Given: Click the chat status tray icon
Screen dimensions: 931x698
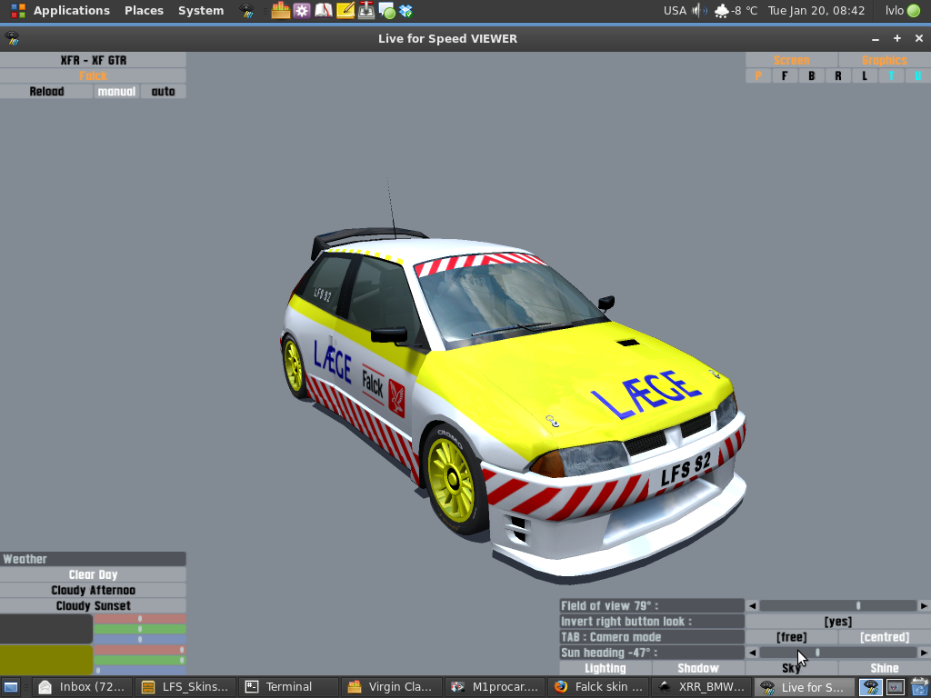Looking at the screenshot, I should (x=386, y=11).
